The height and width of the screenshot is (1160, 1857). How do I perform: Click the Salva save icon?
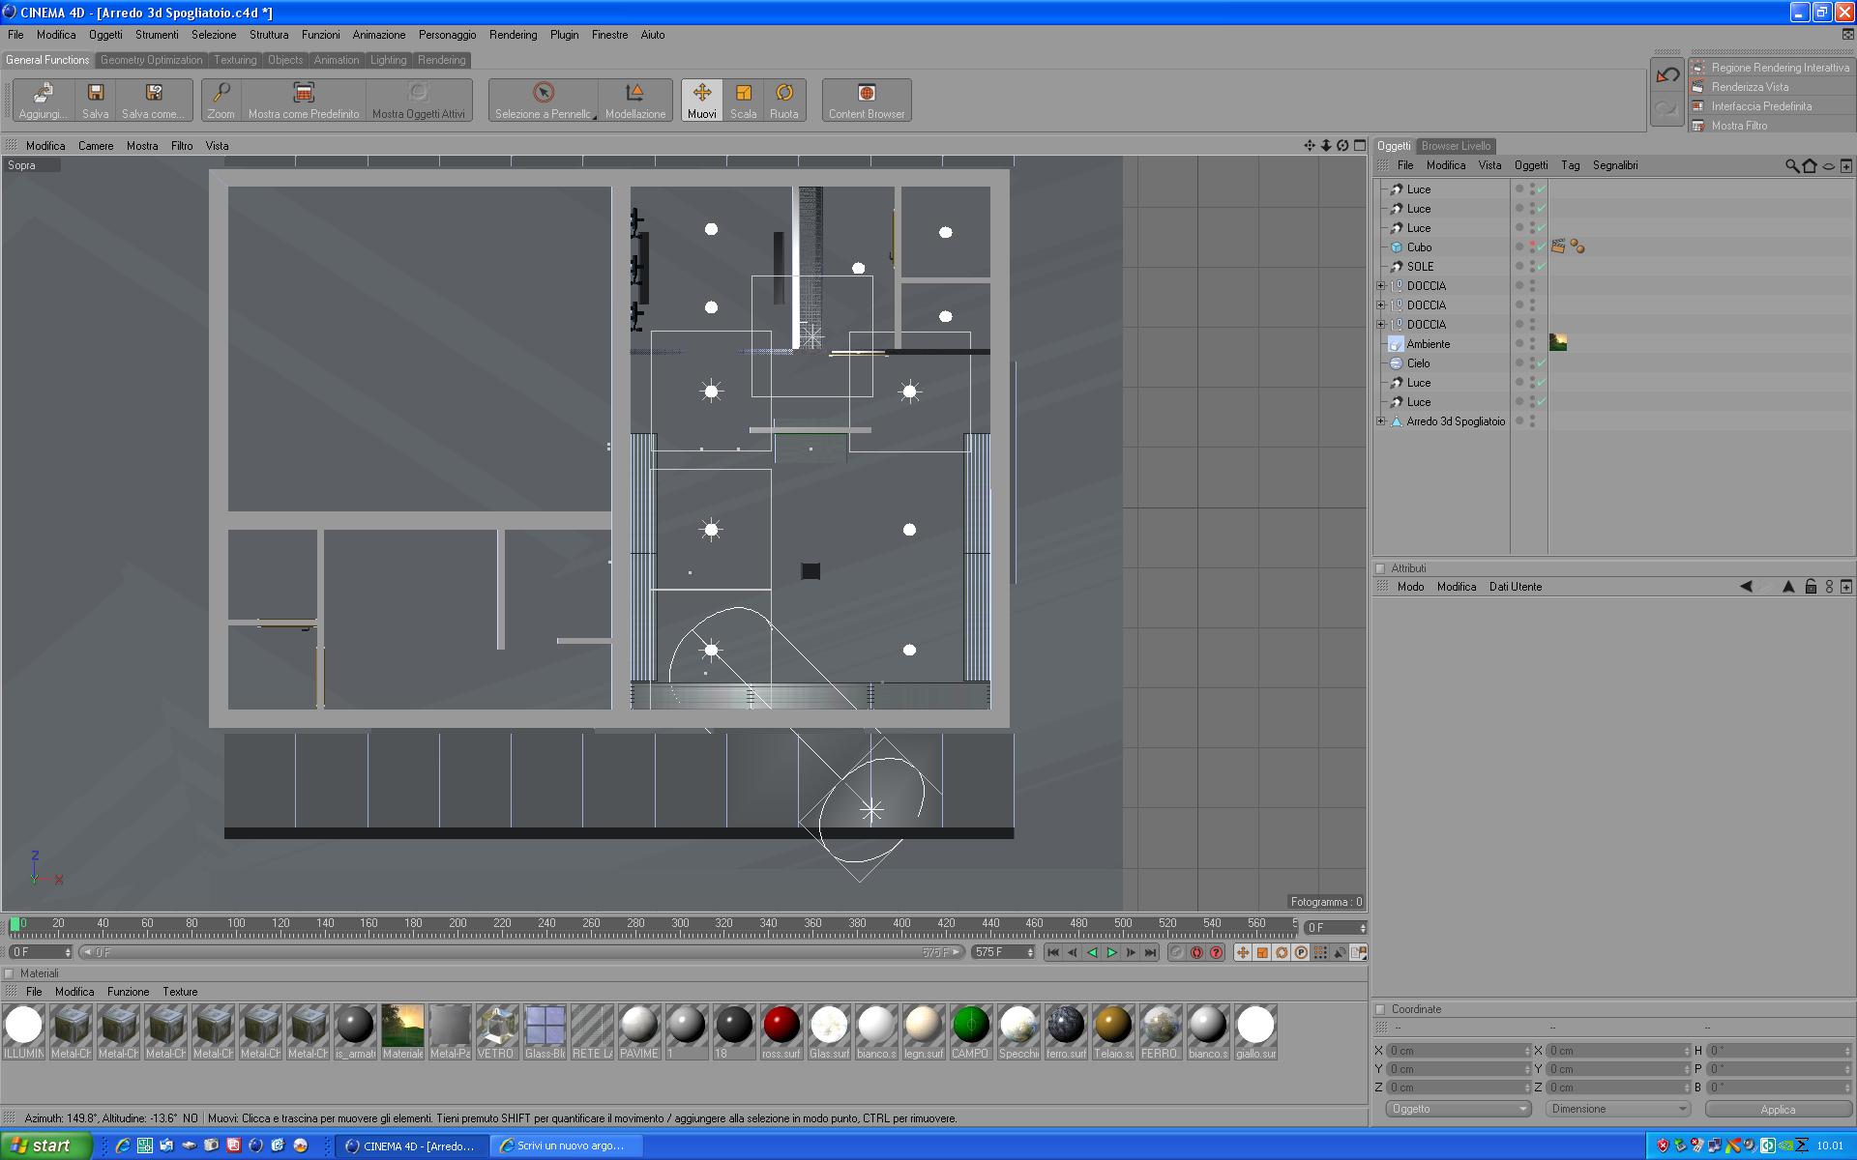[95, 100]
